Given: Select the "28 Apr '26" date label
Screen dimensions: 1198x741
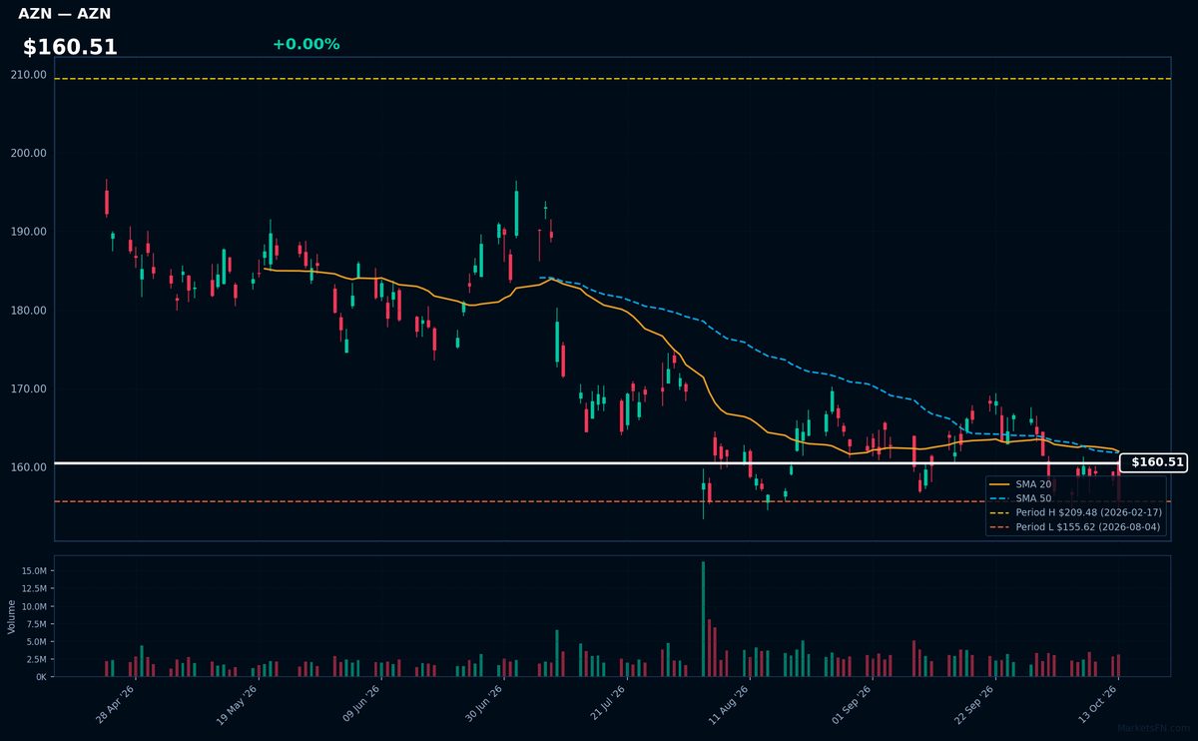Looking at the screenshot, I should click(x=115, y=705).
